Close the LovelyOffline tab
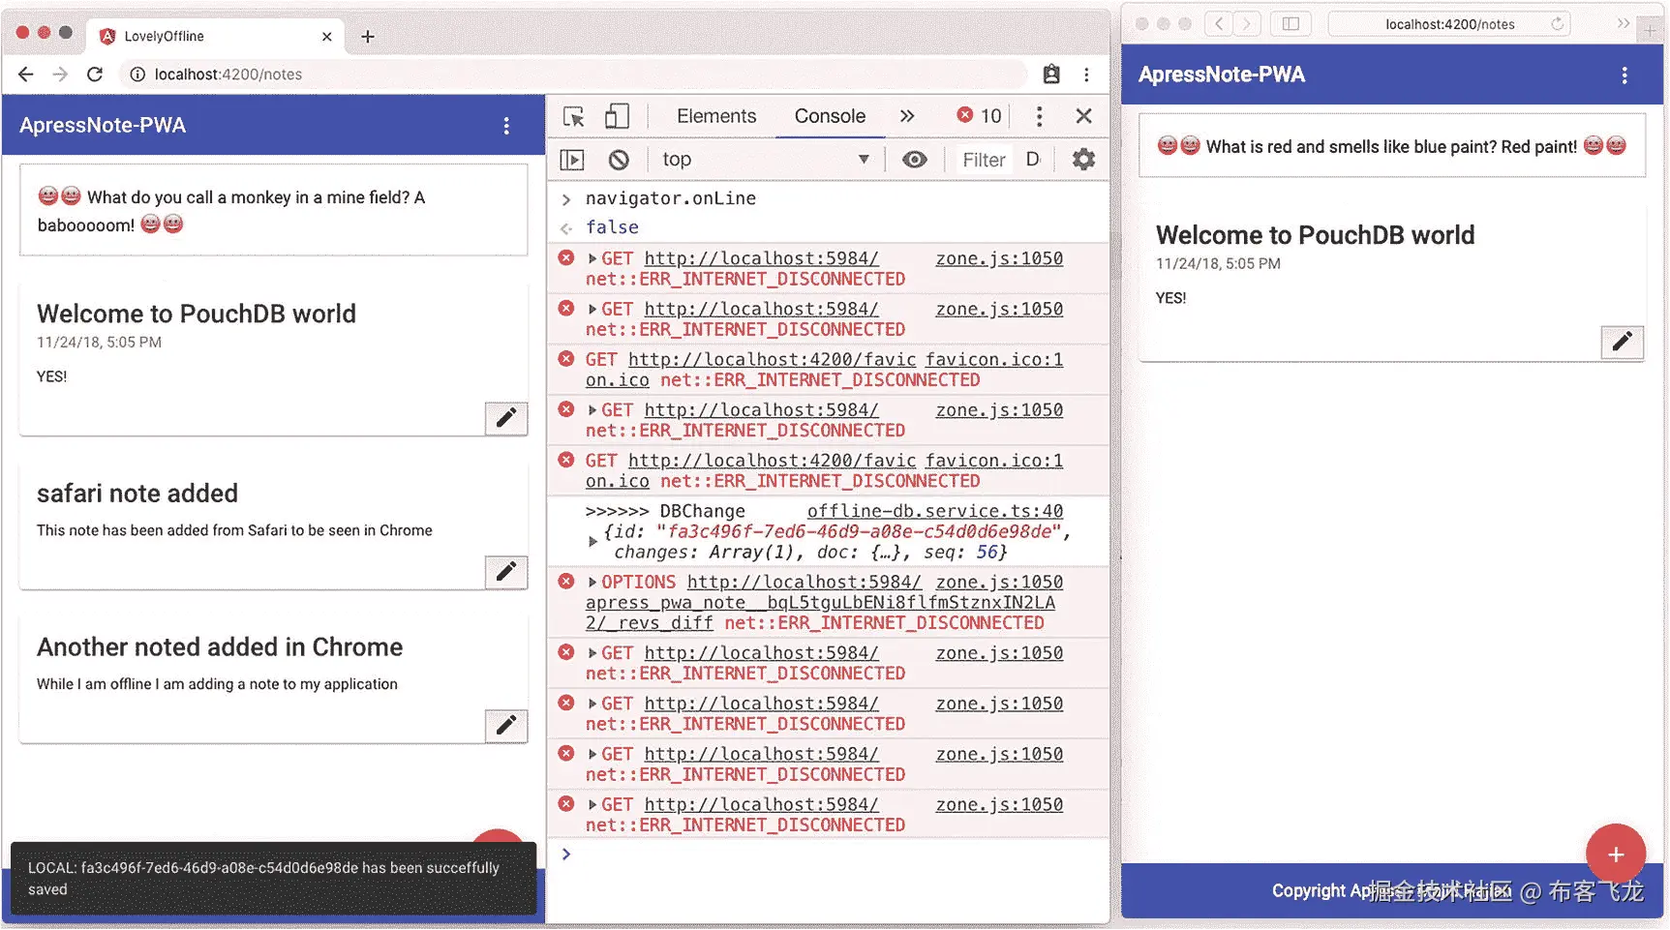The image size is (1670, 930). 327,37
